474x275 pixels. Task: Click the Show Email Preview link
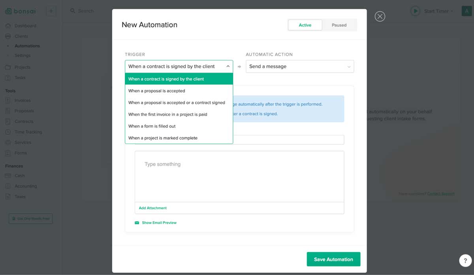click(x=160, y=222)
